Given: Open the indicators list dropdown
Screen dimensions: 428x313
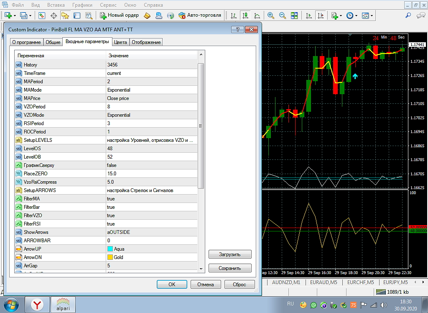Looking at the screenshot, I should [336, 15].
